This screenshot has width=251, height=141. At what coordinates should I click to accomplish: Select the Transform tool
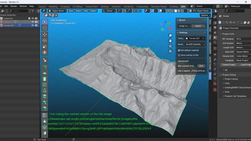(45, 52)
